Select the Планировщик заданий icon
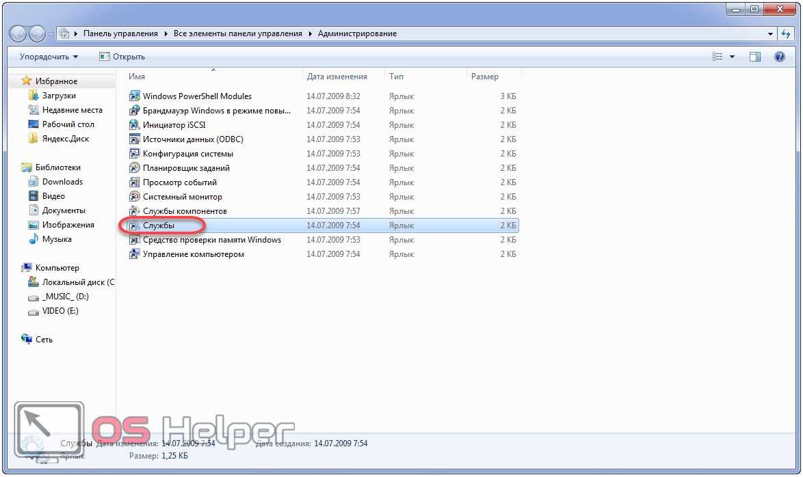This screenshot has width=803, height=477. coord(135,168)
